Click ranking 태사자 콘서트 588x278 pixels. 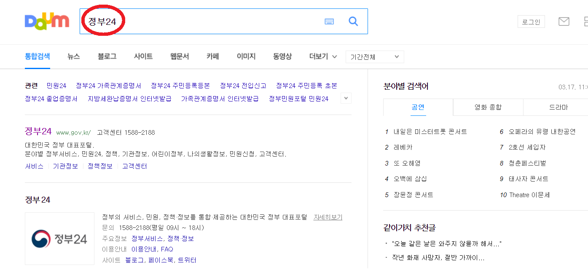pos(529,179)
